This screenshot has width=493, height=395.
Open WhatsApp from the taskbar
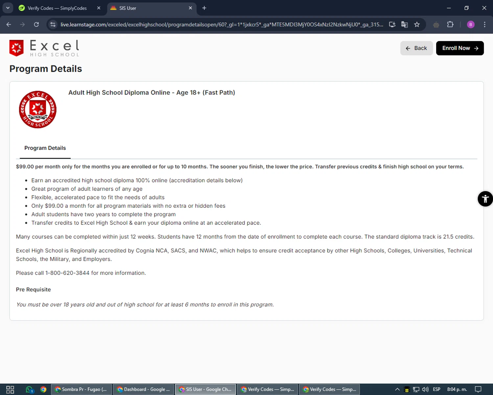pyautogui.click(x=30, y=390)
